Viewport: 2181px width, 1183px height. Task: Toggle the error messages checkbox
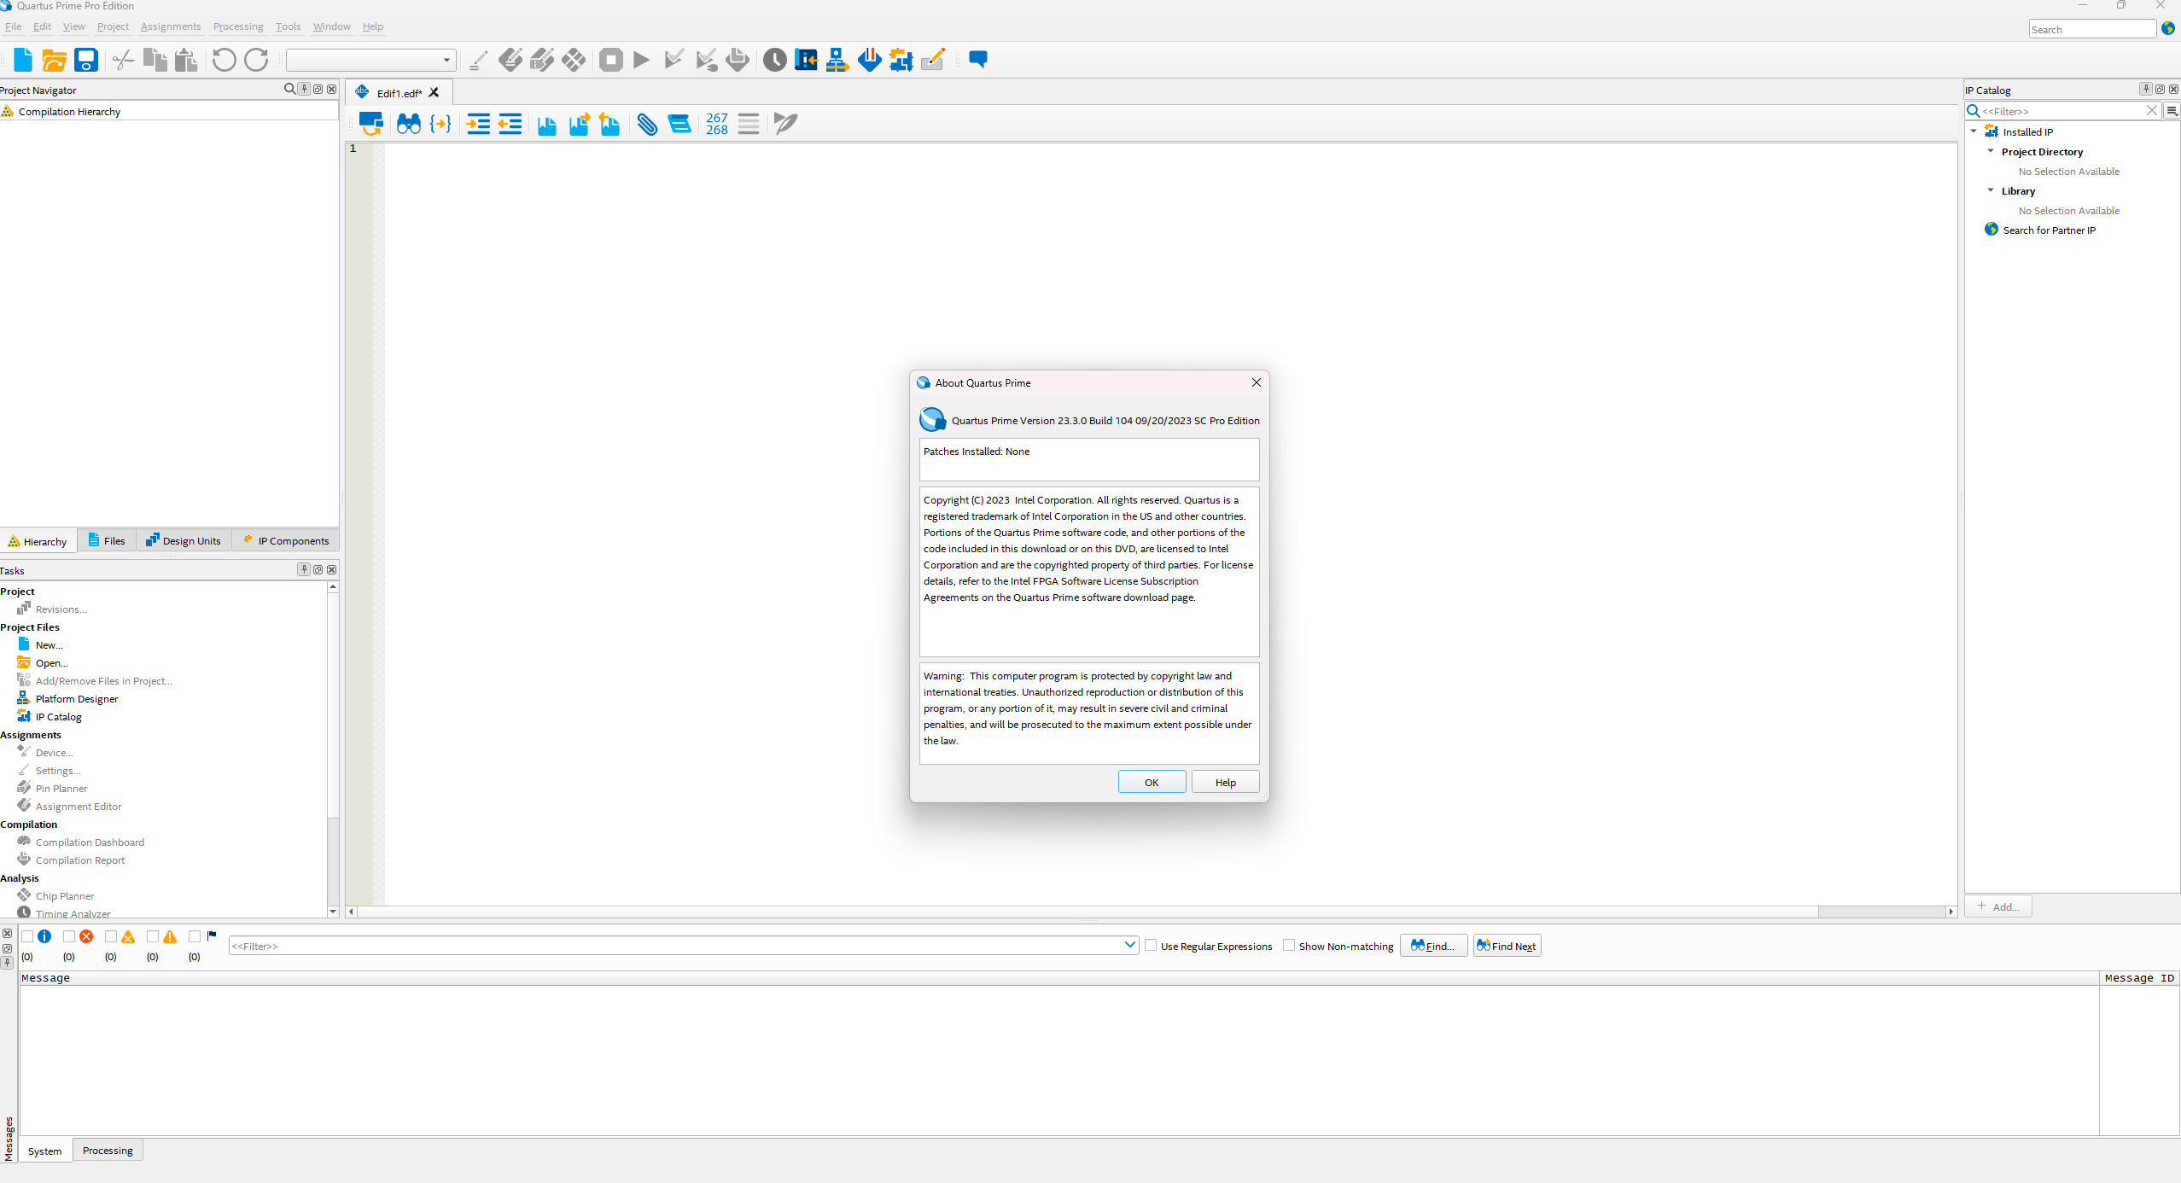click(69, 936)
